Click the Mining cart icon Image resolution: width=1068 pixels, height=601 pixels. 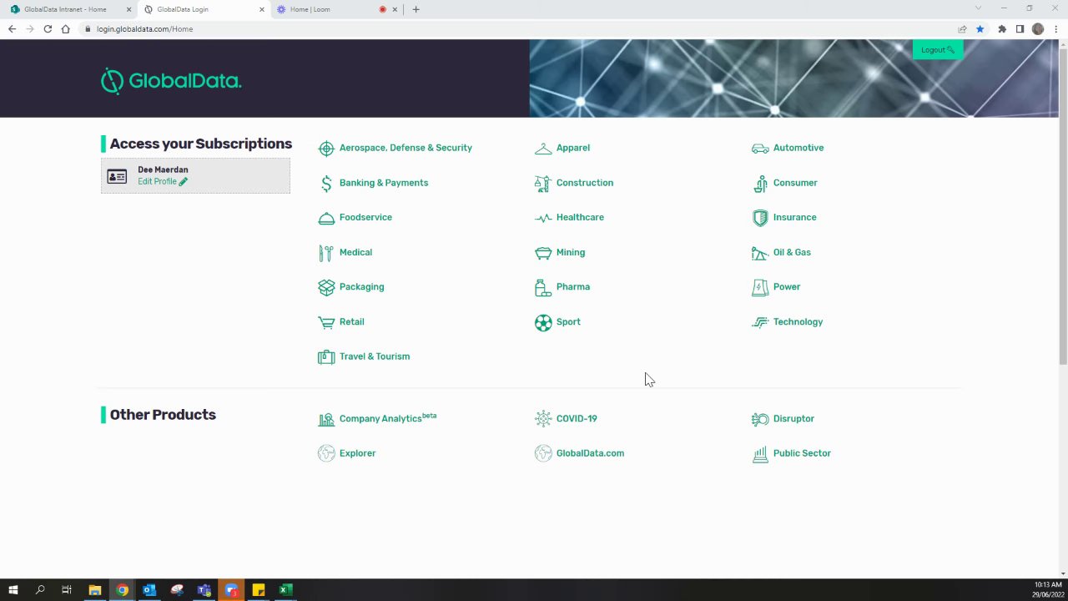point(543,253)
